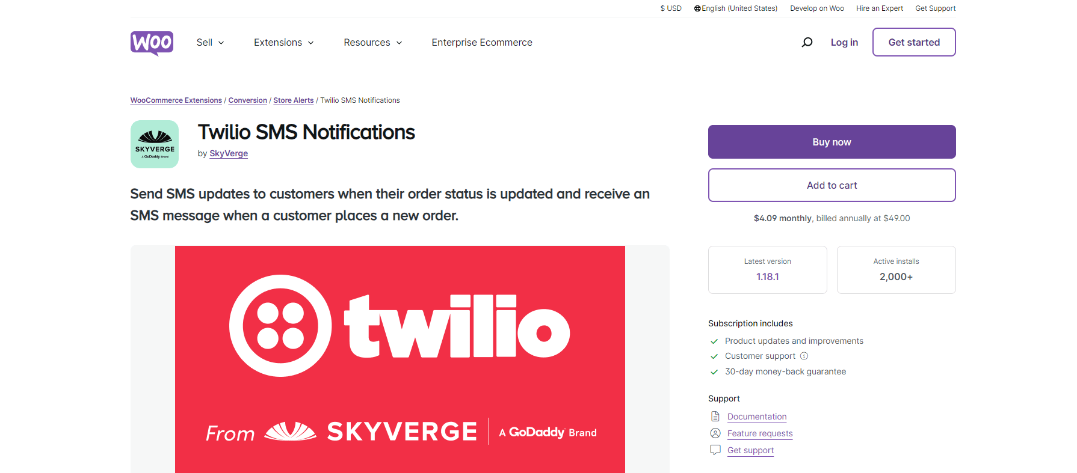The width and height of the screenshot is (1077, 473).
Task: Open the USD currency selector
Action: 670,8
